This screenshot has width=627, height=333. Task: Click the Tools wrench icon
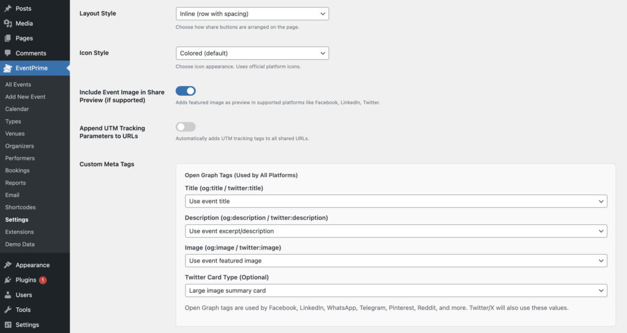tap(7, 310)
